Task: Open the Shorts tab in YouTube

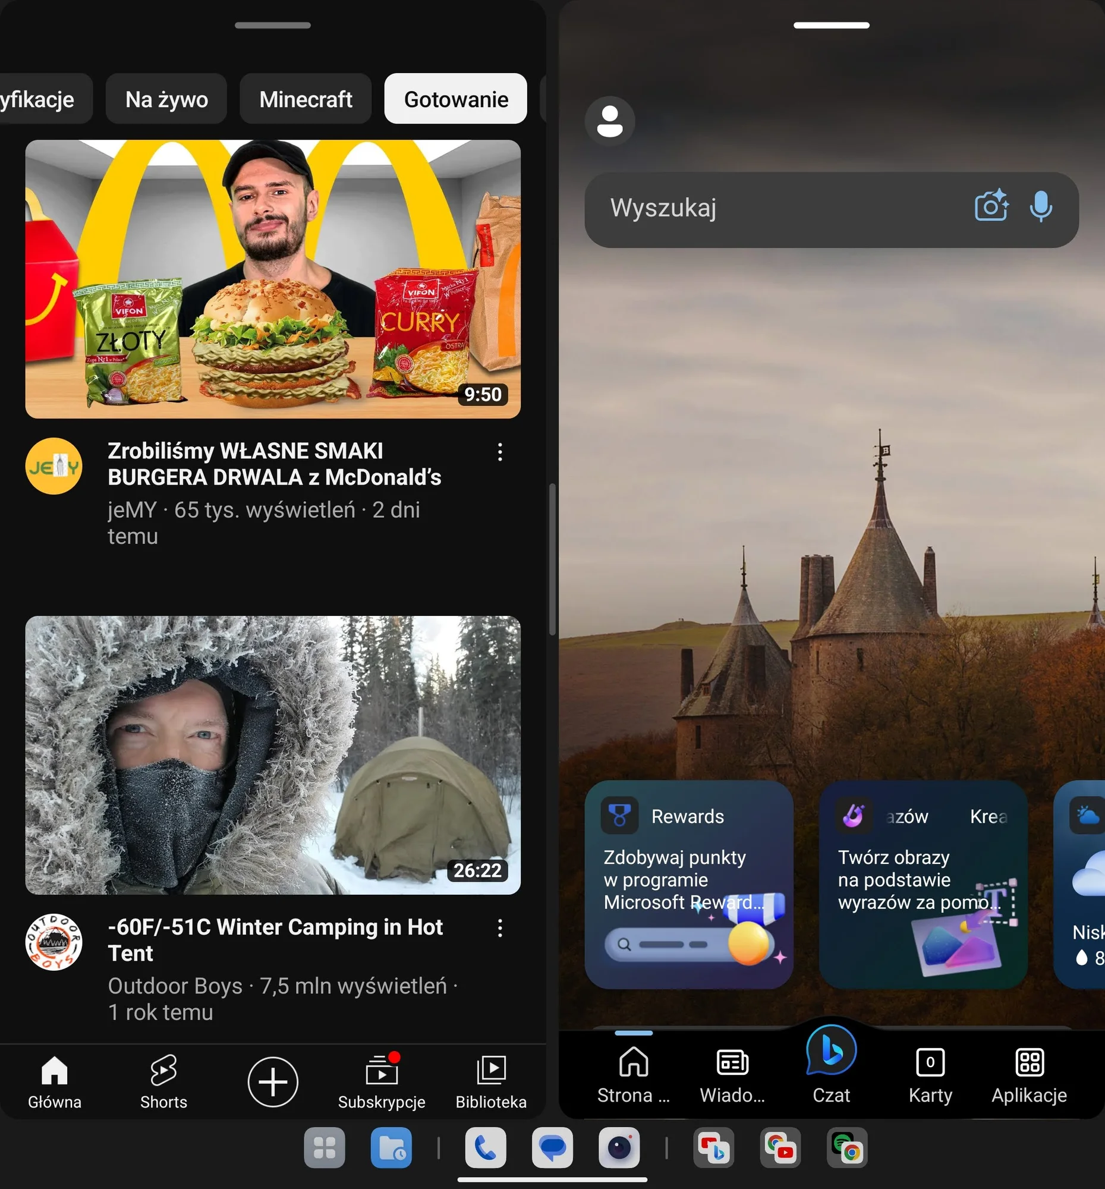Action: pyautogui.click(x=163, y=1082)
